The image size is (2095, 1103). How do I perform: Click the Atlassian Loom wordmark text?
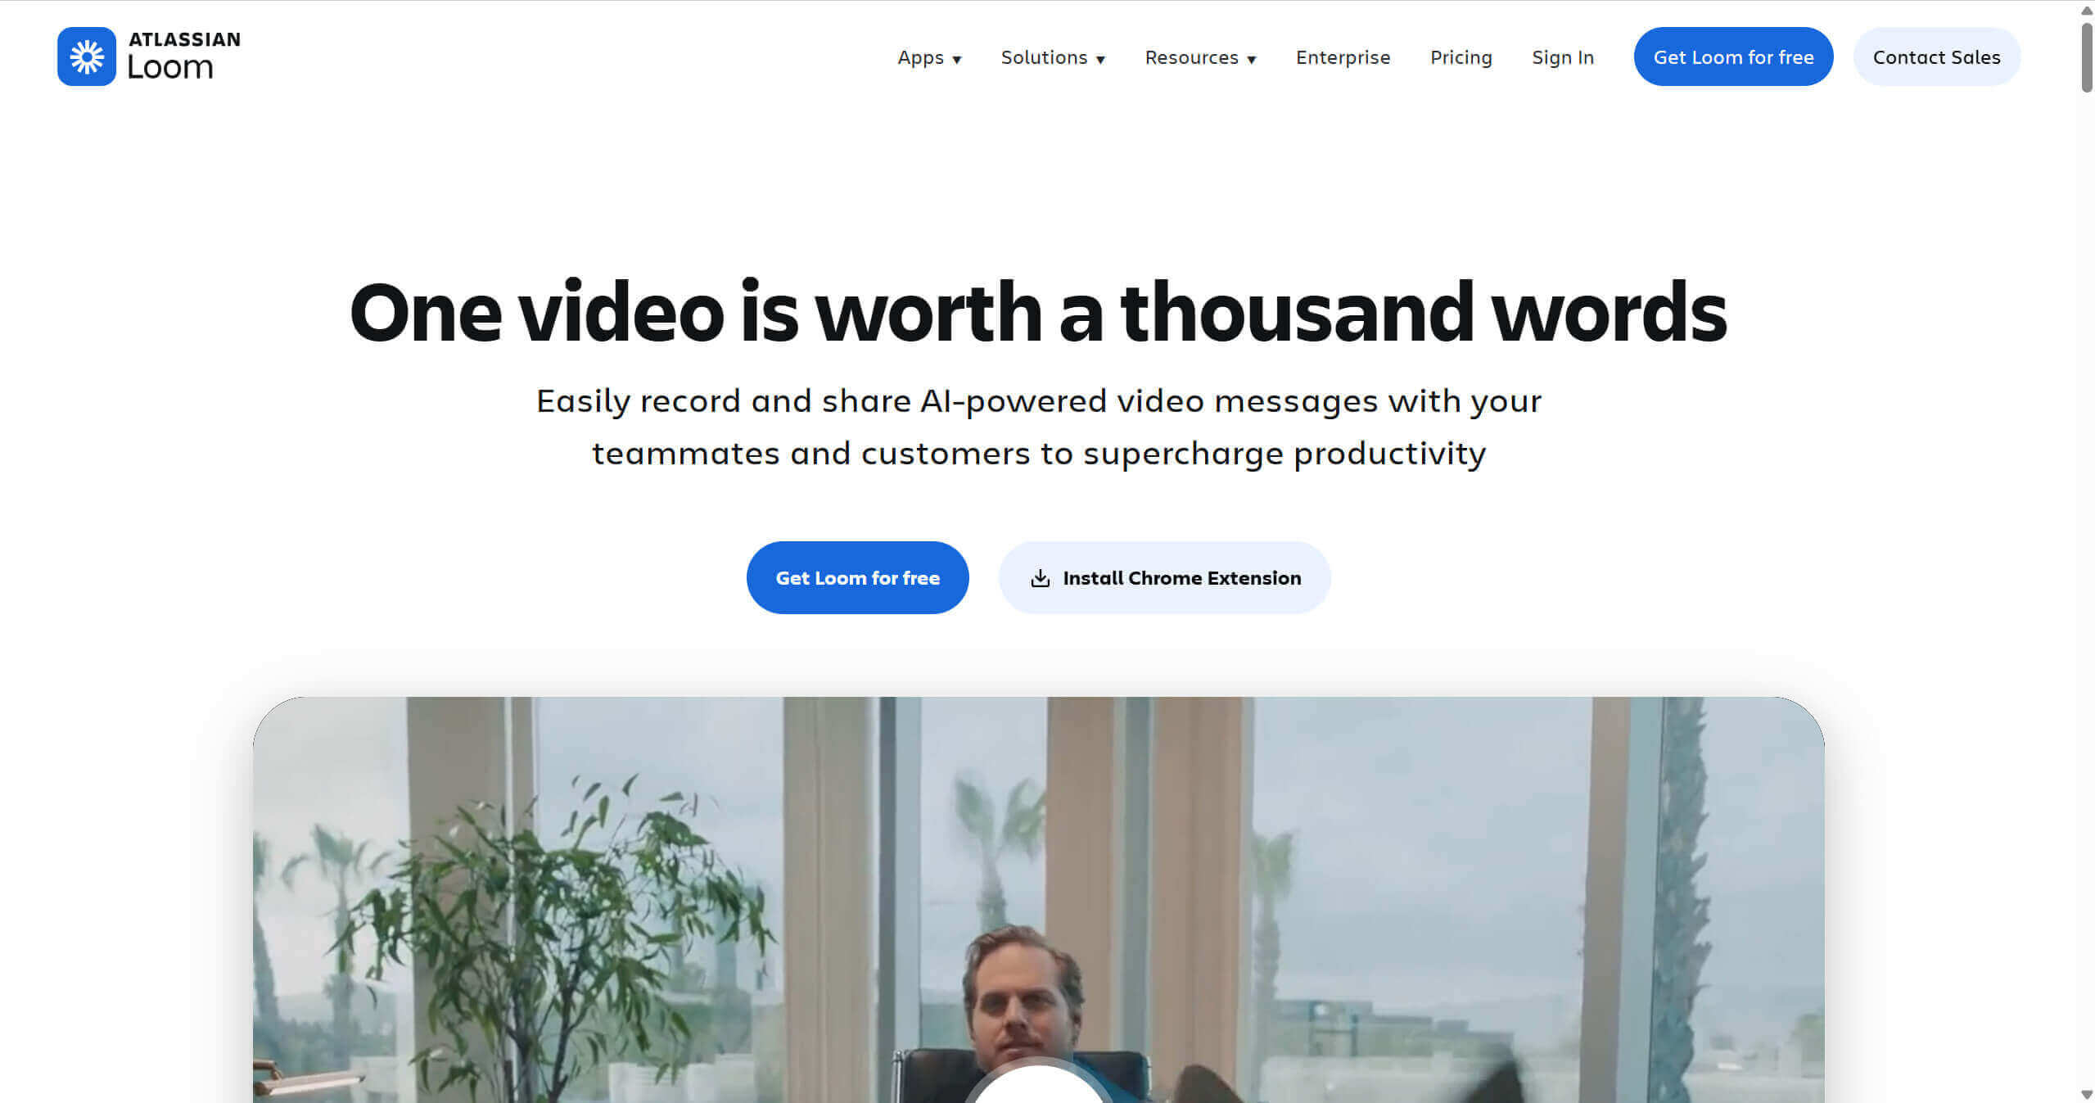[x=184, y=57]
